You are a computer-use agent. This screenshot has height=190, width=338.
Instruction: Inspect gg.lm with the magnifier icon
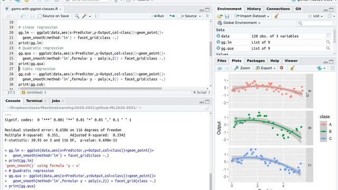tap(328, 42)
